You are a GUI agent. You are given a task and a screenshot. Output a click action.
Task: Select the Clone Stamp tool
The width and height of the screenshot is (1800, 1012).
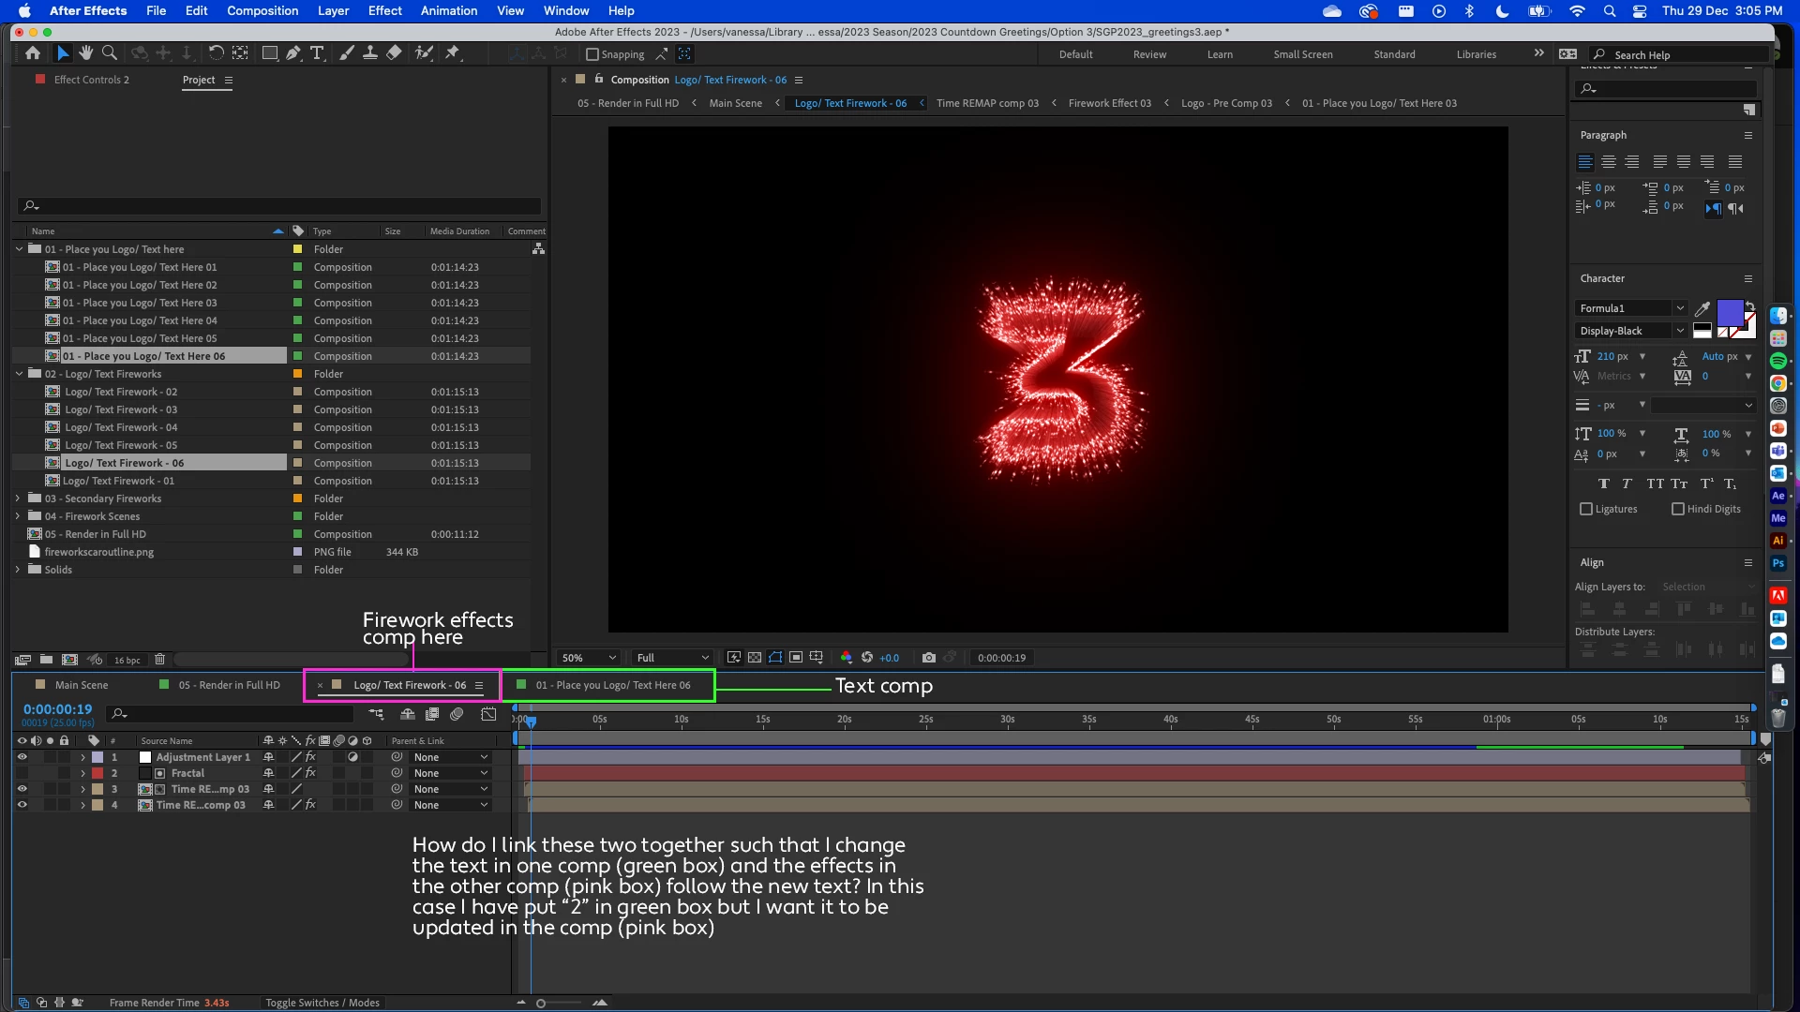tap(370, 53)
